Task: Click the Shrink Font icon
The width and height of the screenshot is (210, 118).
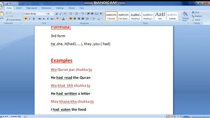Action: coord(60,14)
